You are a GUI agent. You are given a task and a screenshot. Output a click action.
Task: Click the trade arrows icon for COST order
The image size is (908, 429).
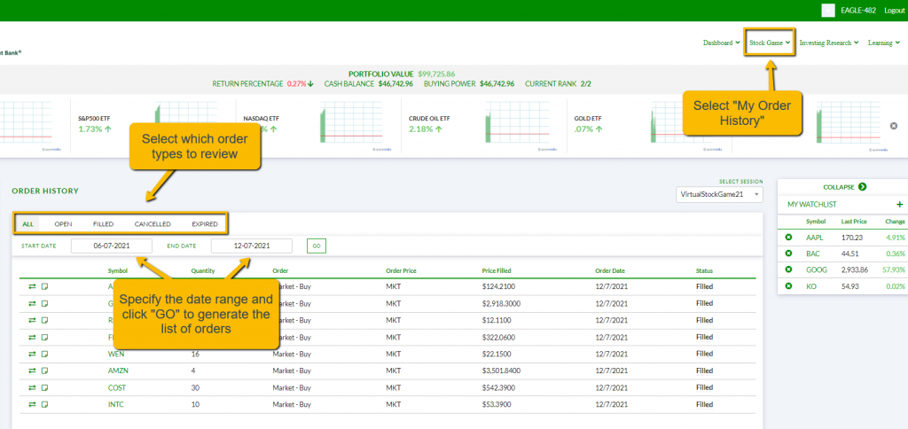(32, 387)
